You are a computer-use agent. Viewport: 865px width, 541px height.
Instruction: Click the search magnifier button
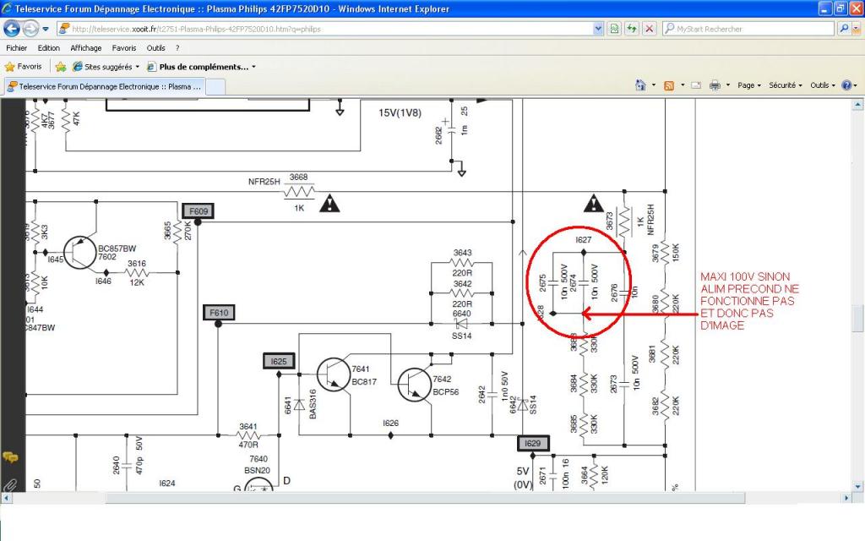(x=844, y=28)
